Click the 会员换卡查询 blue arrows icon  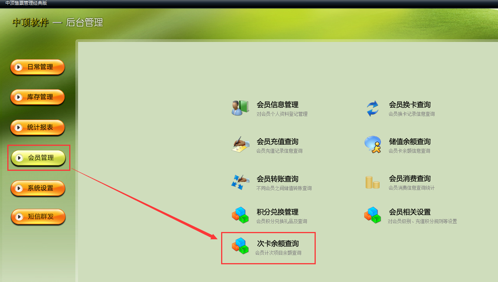click(372, 108)
